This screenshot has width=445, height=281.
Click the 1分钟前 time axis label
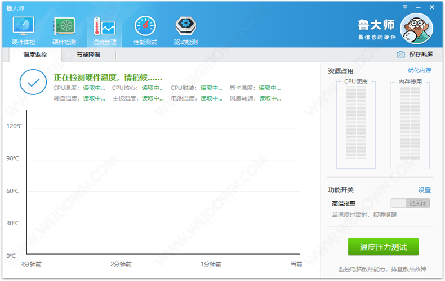point(211,264)
